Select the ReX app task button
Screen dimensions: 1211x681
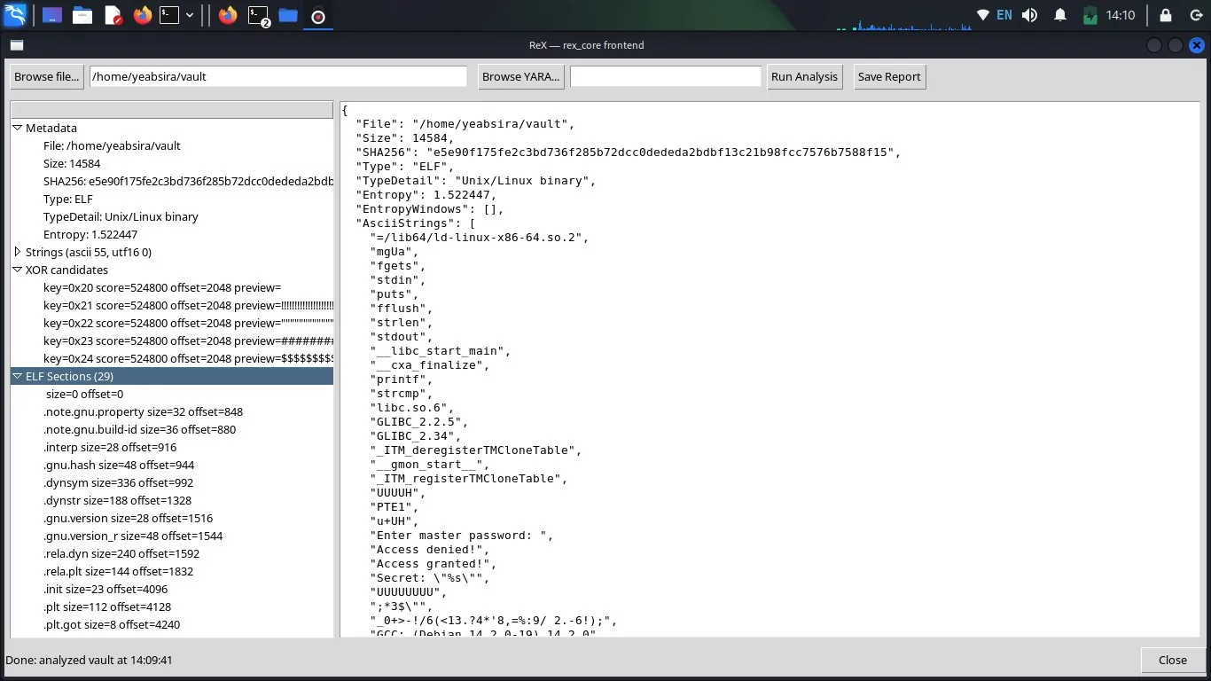click(x=318, y=15)
